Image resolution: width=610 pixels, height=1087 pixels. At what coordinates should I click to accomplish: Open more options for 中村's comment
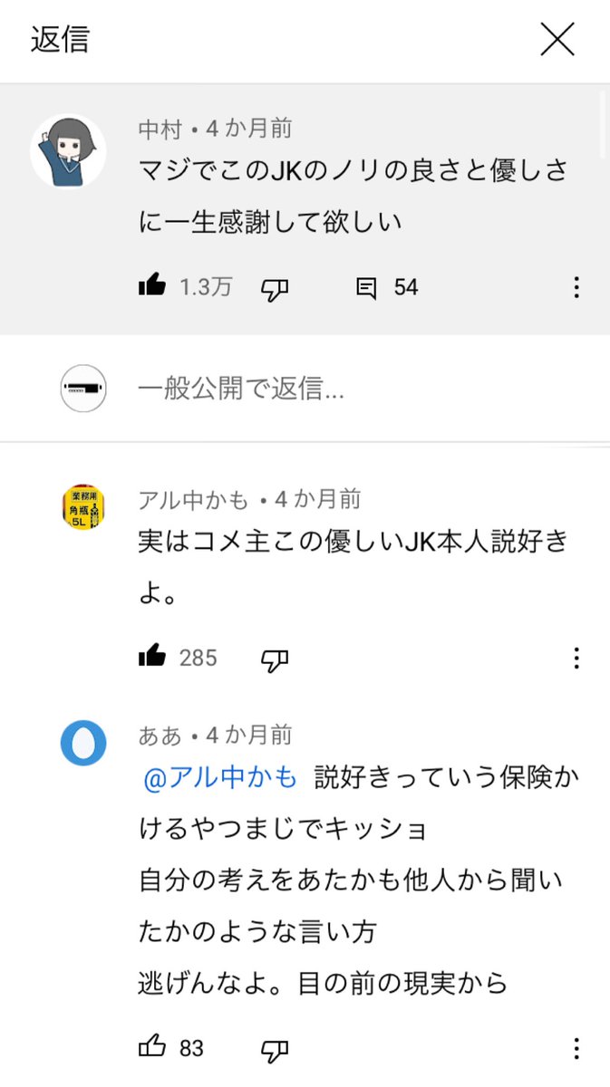(576, 288)
